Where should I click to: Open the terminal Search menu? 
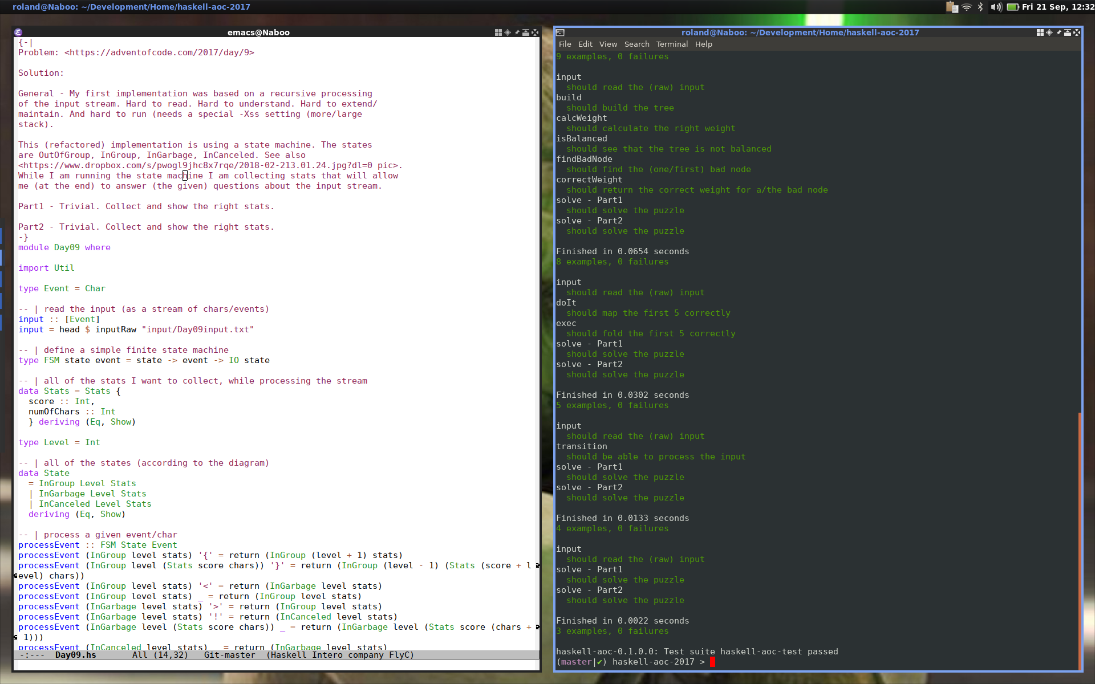click(x=636, y=44)
